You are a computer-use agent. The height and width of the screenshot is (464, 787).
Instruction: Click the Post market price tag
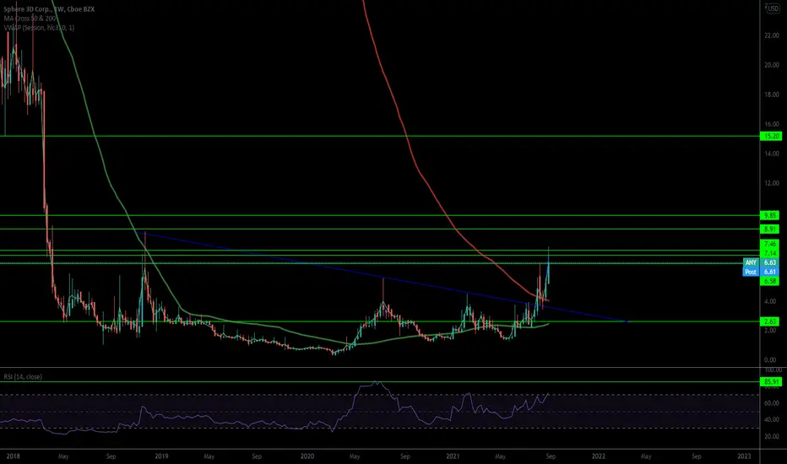751,272
